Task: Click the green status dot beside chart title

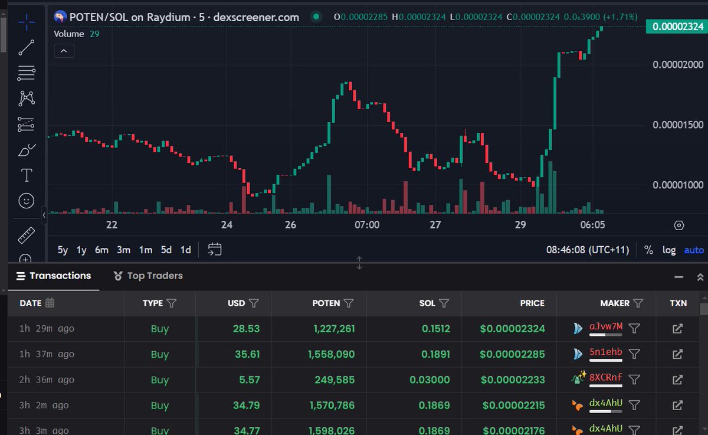Action: click(x=316, y=17)
